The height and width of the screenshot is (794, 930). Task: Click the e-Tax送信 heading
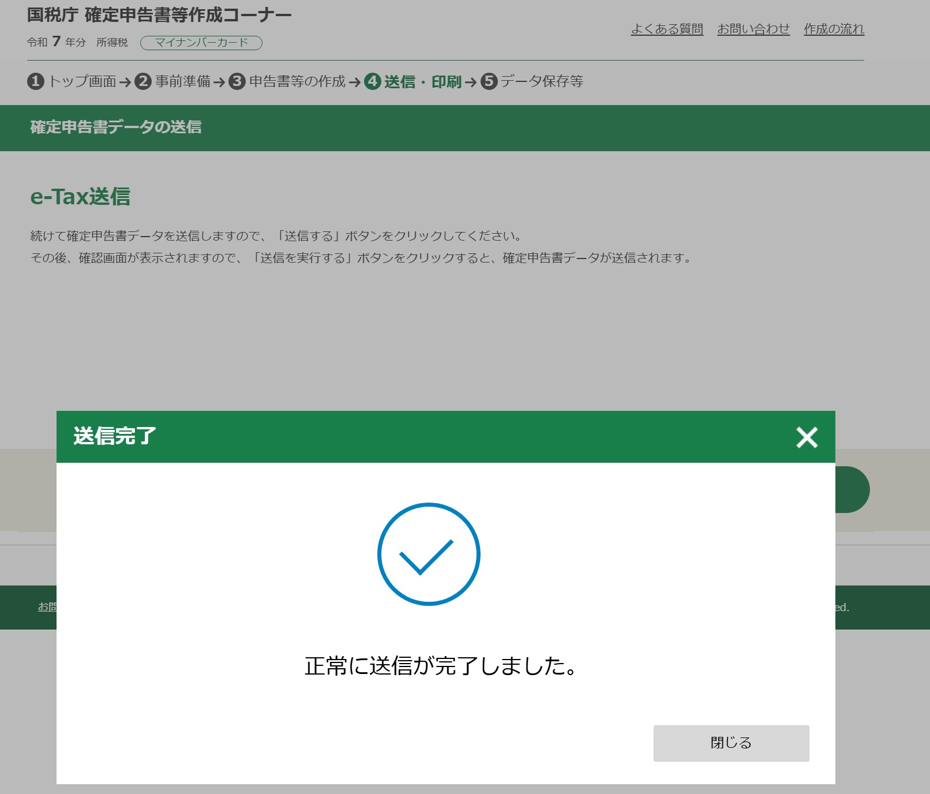80,197
